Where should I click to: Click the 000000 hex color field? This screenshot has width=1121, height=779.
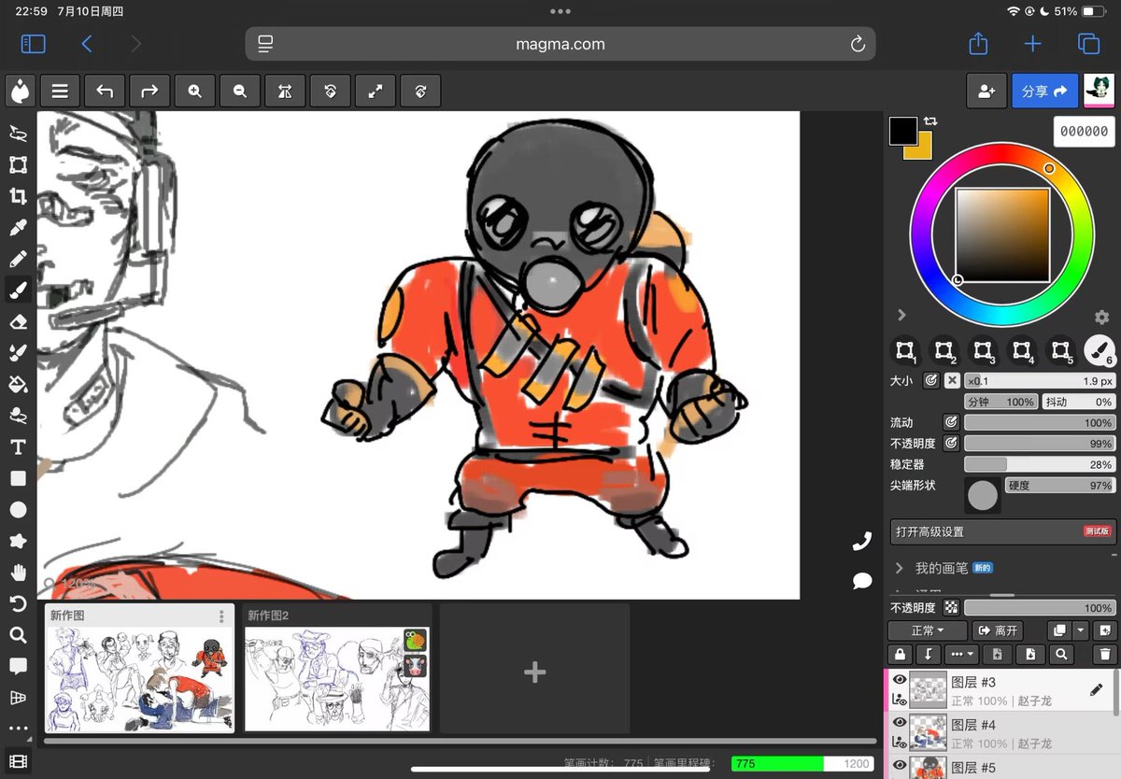pyautogui.click(x=1084, y=132)
